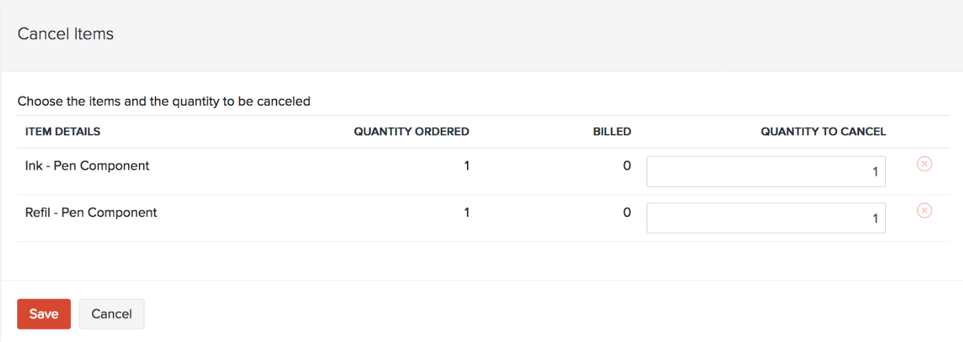Select the Refil - Pen Component item name
This screenshot has height=342, width=963.
[x=91, y=213]
